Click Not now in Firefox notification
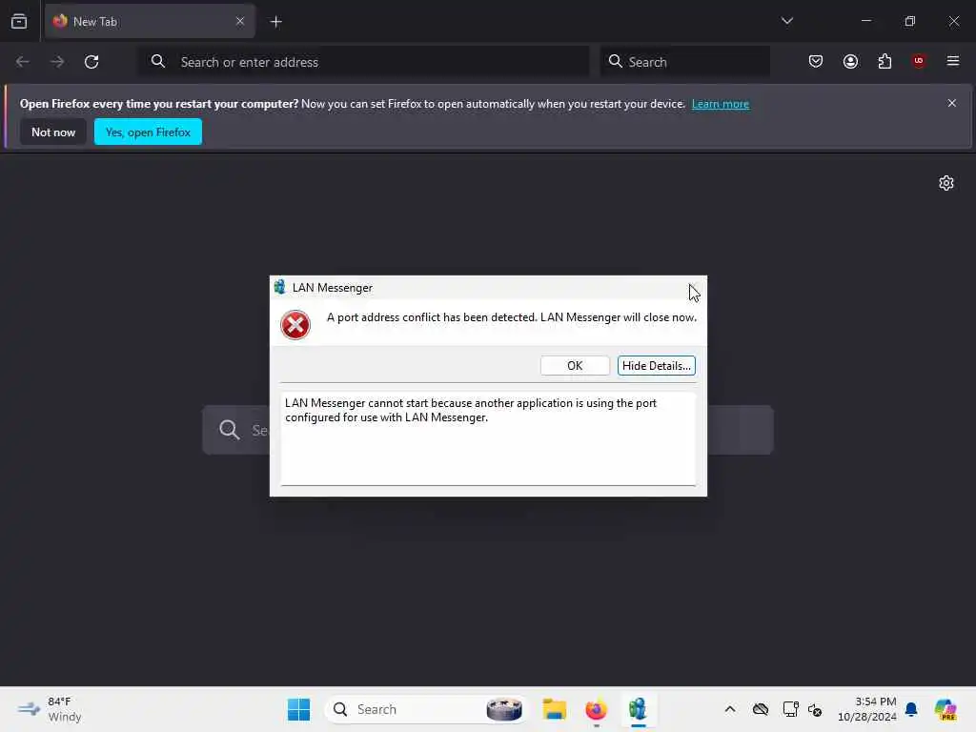The width and height of the screenshot is (976, 732). point(53,132)
